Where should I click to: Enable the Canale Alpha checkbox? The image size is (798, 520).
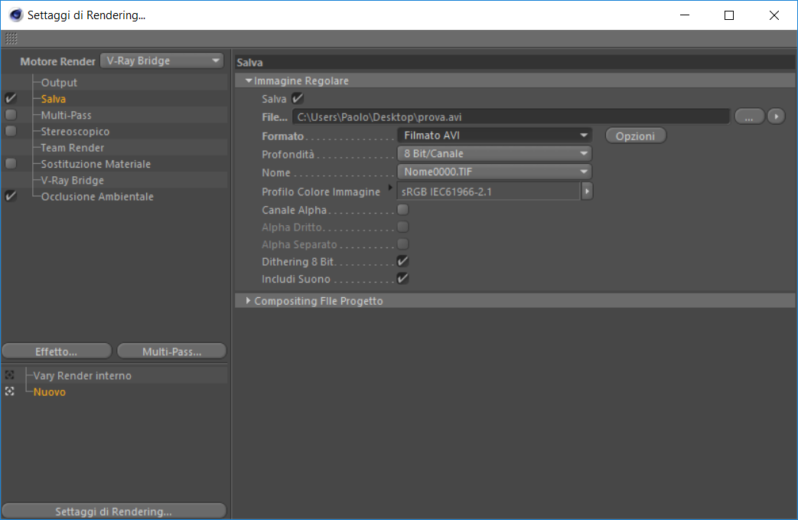pos(402,209)
